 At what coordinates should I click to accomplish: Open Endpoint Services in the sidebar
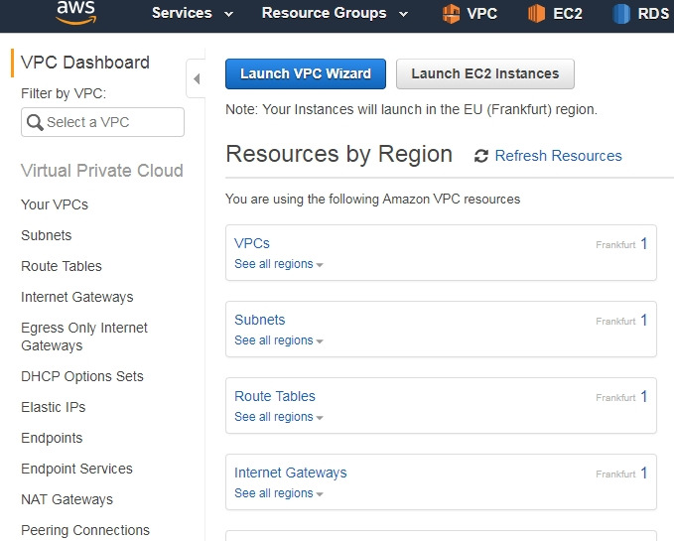[x=77, y=469]
